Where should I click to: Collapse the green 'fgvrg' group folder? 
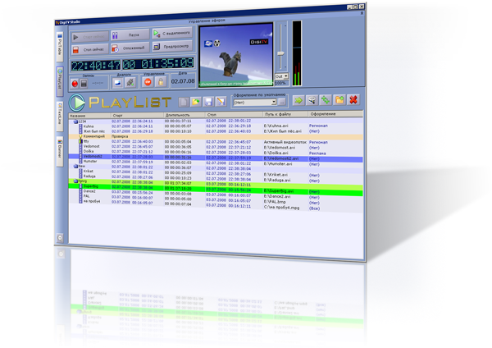click(75, 181)
